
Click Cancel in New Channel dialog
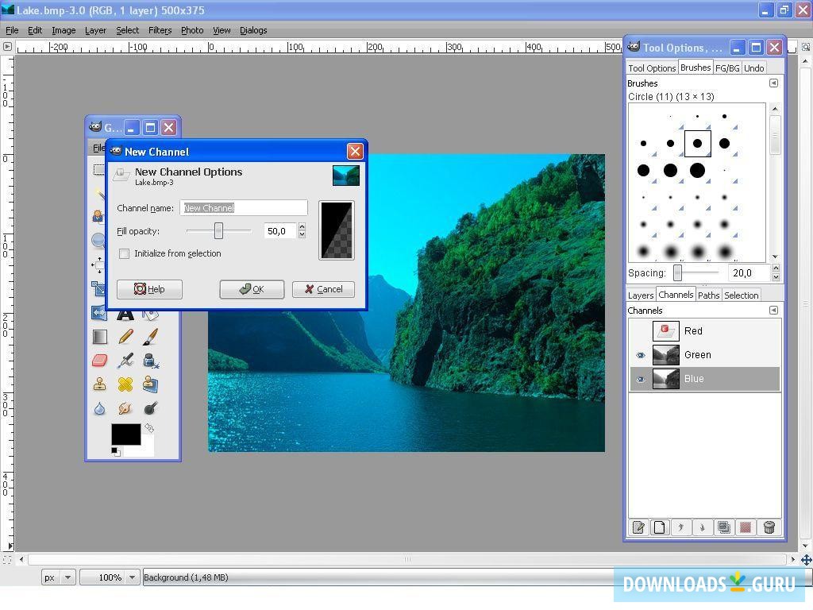point(323,289)
